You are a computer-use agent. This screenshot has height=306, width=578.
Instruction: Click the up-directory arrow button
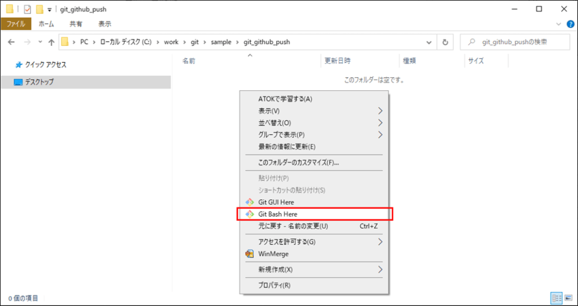click(x=51, y=42)
